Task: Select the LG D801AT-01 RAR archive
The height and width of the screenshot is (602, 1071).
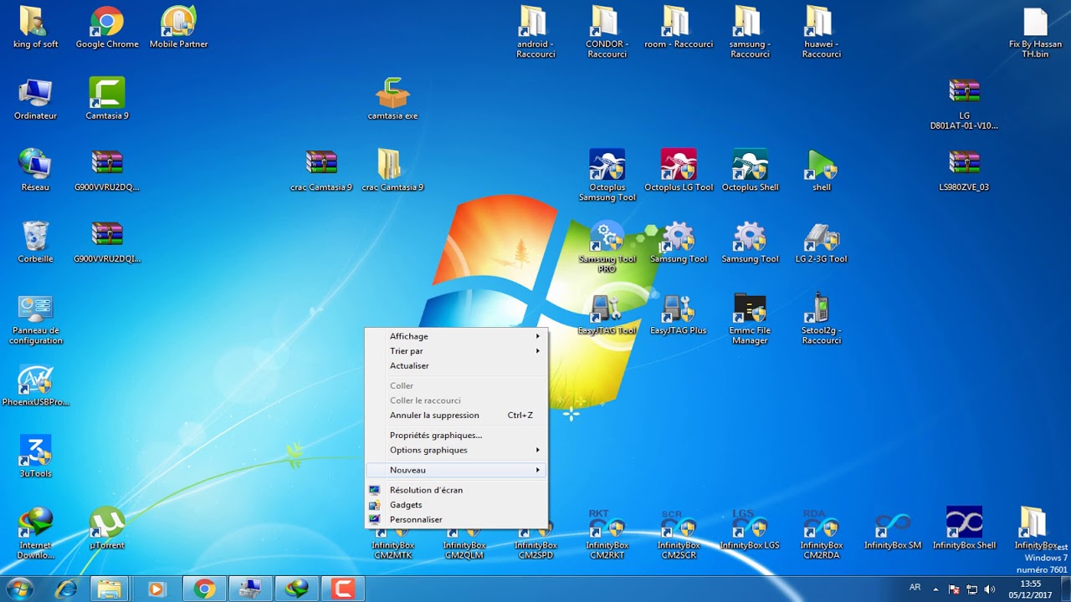Action: (964, 104)
